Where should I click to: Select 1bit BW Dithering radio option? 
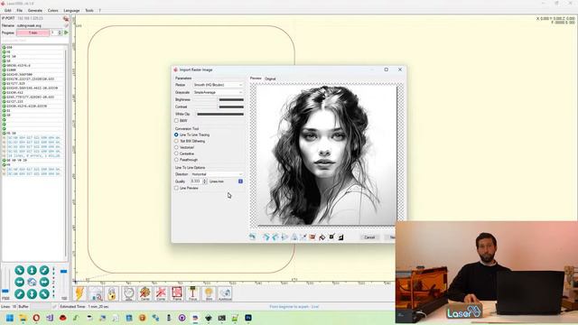[x=177, y=141]
